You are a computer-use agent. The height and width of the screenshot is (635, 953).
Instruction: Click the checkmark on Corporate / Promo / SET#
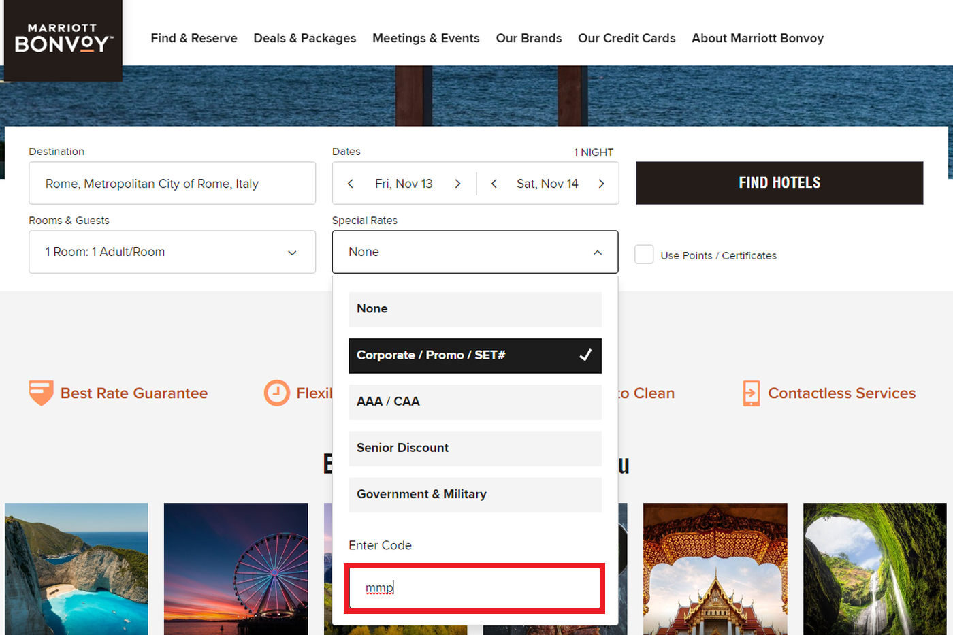585,355
